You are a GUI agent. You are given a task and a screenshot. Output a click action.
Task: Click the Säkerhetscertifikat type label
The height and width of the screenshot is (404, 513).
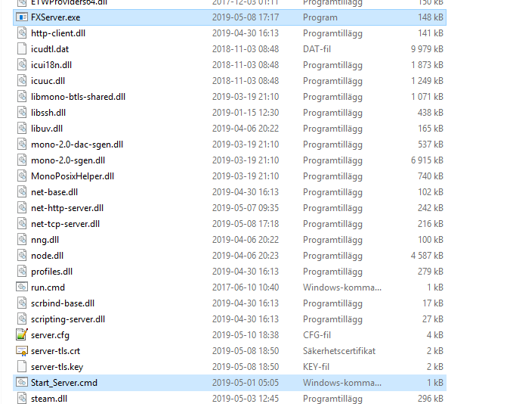[339, 351]
